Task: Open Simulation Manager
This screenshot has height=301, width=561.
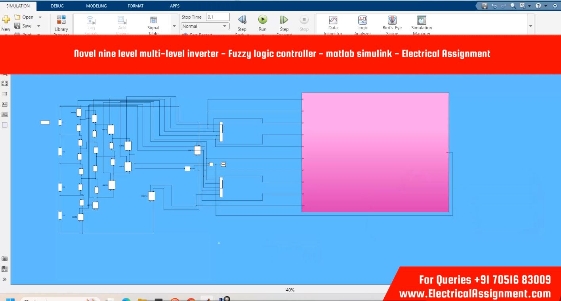Action: (x=421, y=21)
